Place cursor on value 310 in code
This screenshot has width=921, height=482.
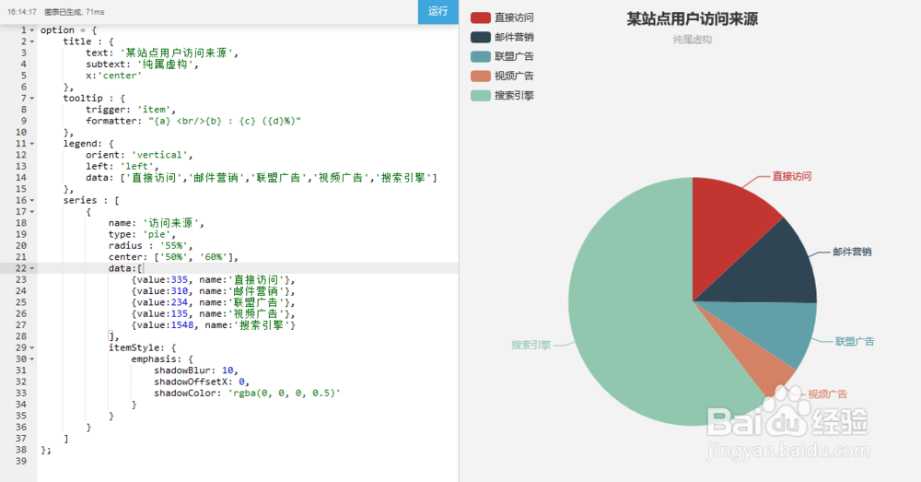180,291
